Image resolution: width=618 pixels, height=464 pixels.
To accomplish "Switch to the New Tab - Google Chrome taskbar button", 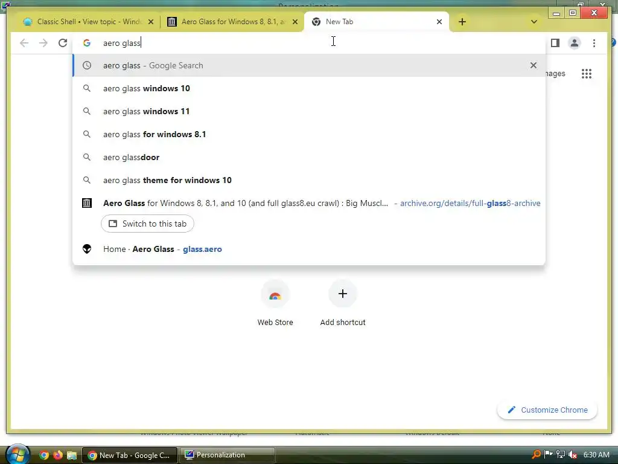I will click(x=130, y=455).
